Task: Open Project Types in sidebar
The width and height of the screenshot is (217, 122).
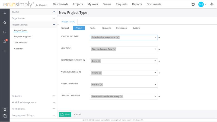Action: [x=21, y=31]
